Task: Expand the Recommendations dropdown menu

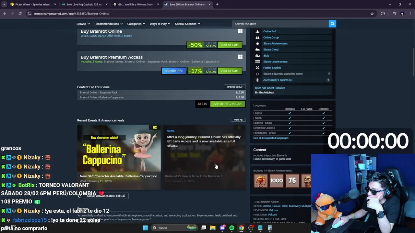Action: point(108,24)
